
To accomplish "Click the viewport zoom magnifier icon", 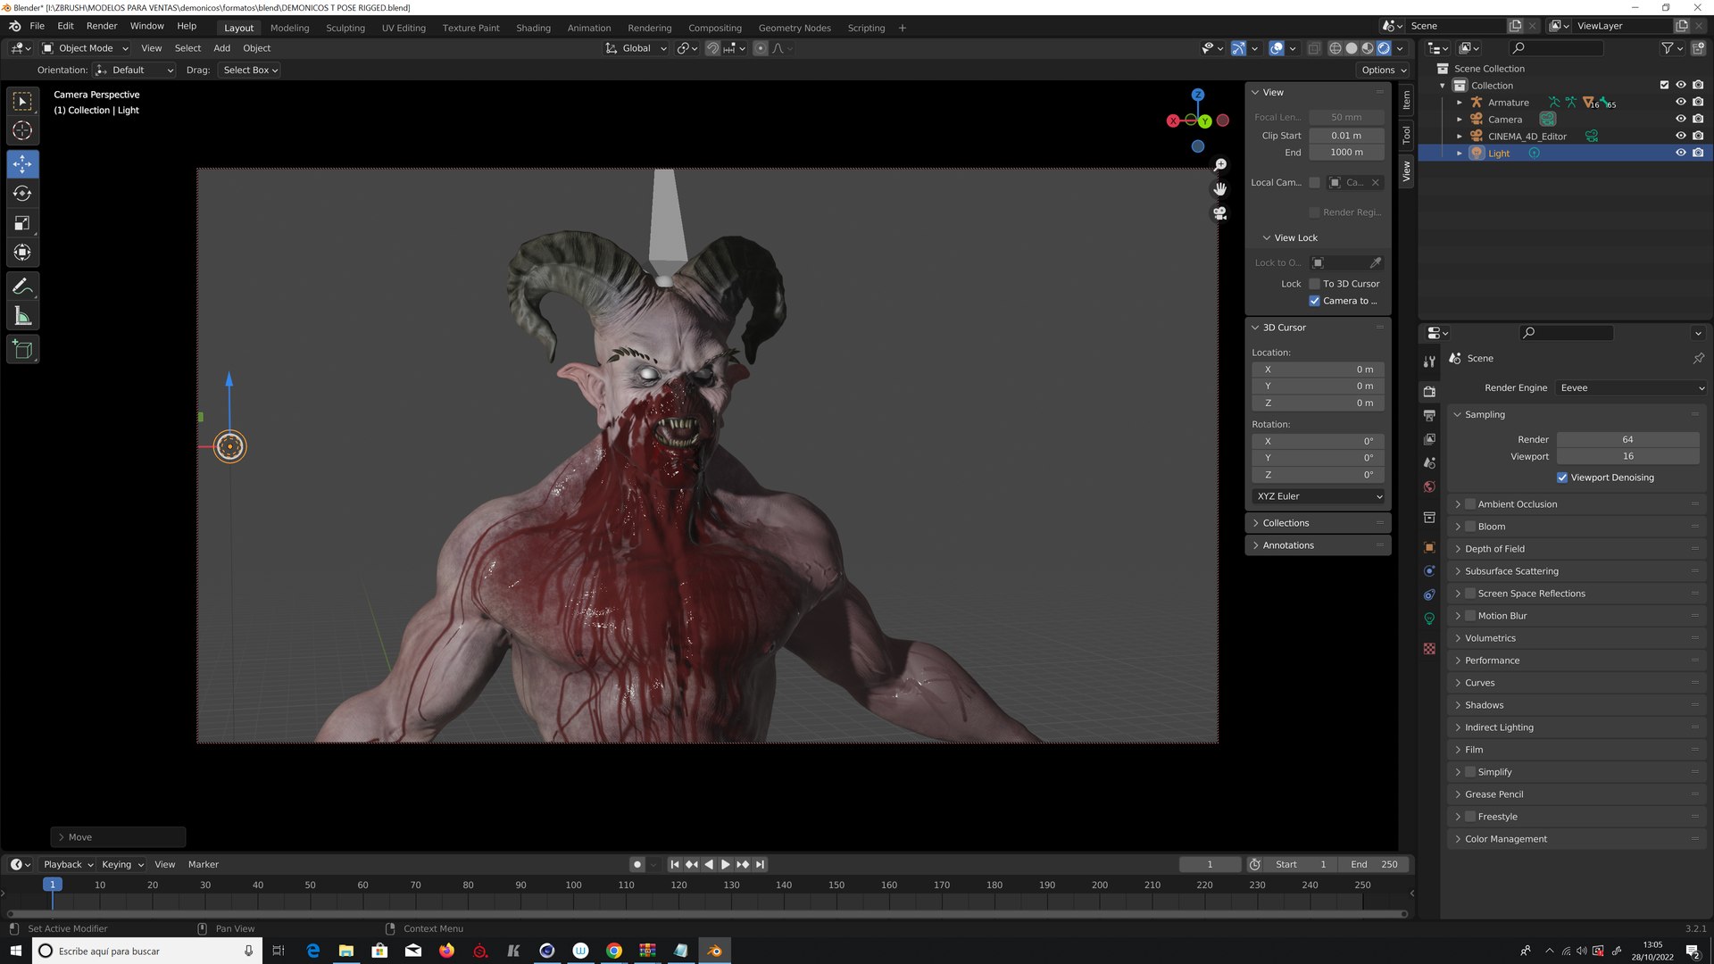I will coord(1219,165).
